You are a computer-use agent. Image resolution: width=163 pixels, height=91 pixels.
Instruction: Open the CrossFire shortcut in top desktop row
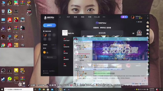(x=29, y=3)
